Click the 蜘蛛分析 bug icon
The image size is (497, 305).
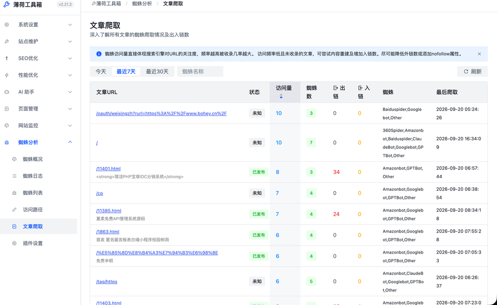click(x=7, y=142)
